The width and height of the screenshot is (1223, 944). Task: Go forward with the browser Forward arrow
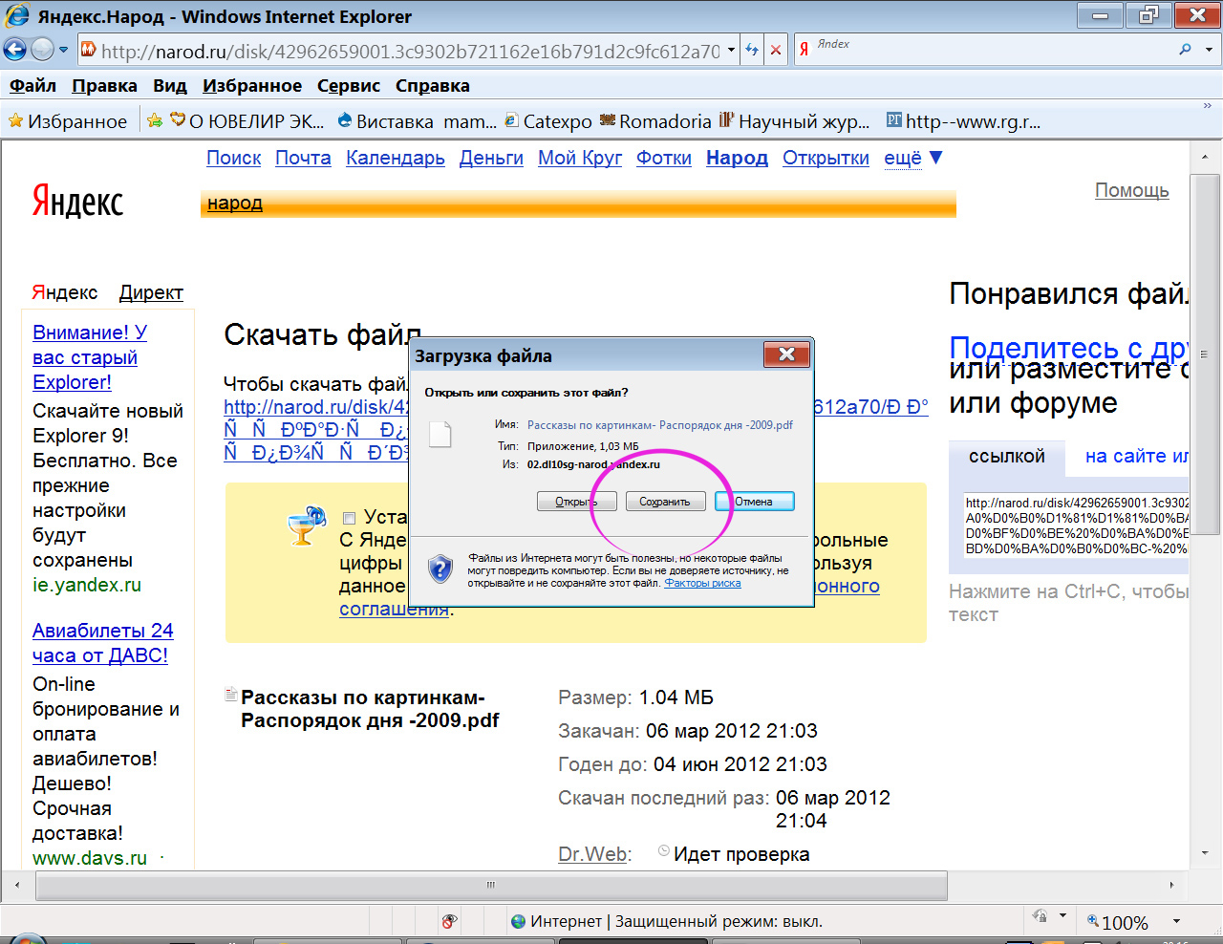(42, 50)
